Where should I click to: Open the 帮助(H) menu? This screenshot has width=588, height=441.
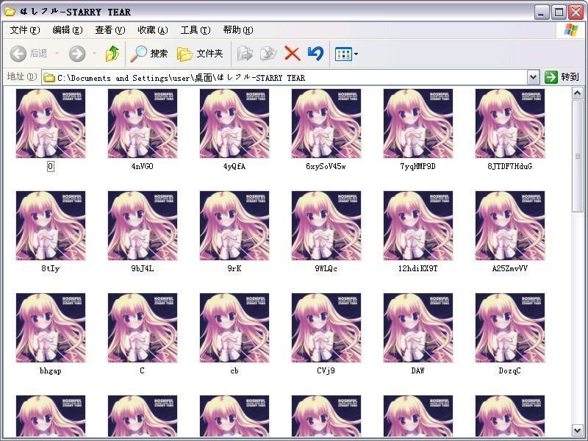(238, 30)
